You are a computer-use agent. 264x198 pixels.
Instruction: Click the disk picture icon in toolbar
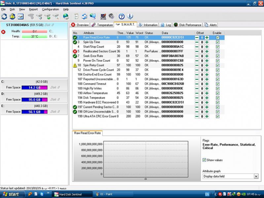(20, 17)
